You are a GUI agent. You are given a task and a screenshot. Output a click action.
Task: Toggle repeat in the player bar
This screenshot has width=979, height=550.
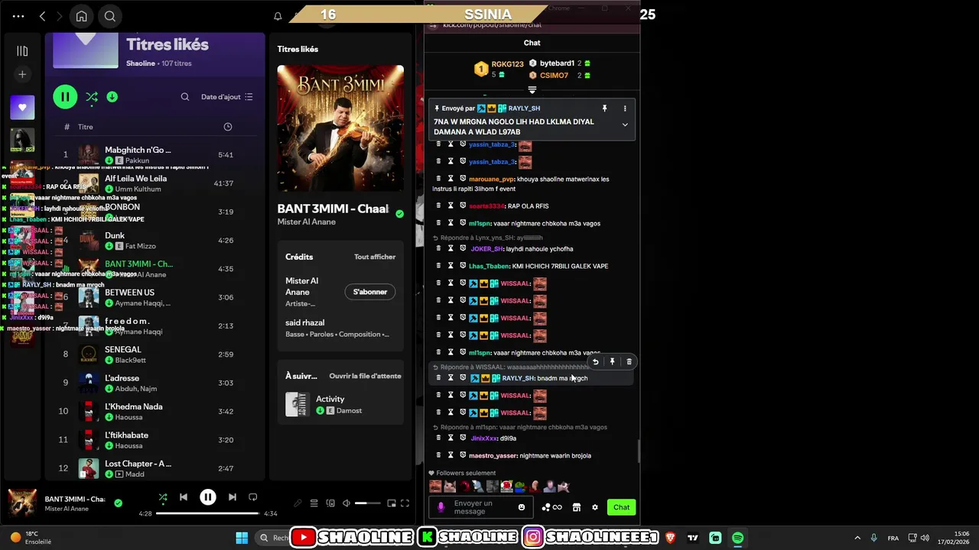tap(253, 497)
